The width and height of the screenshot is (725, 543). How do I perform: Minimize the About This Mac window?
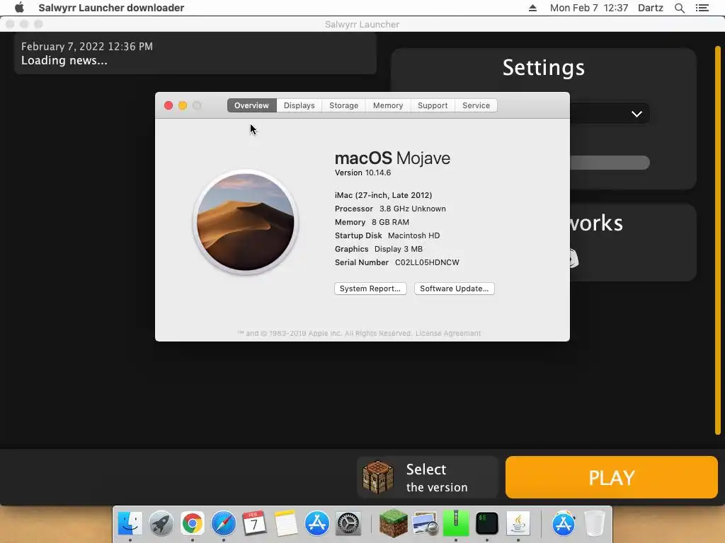183,105
